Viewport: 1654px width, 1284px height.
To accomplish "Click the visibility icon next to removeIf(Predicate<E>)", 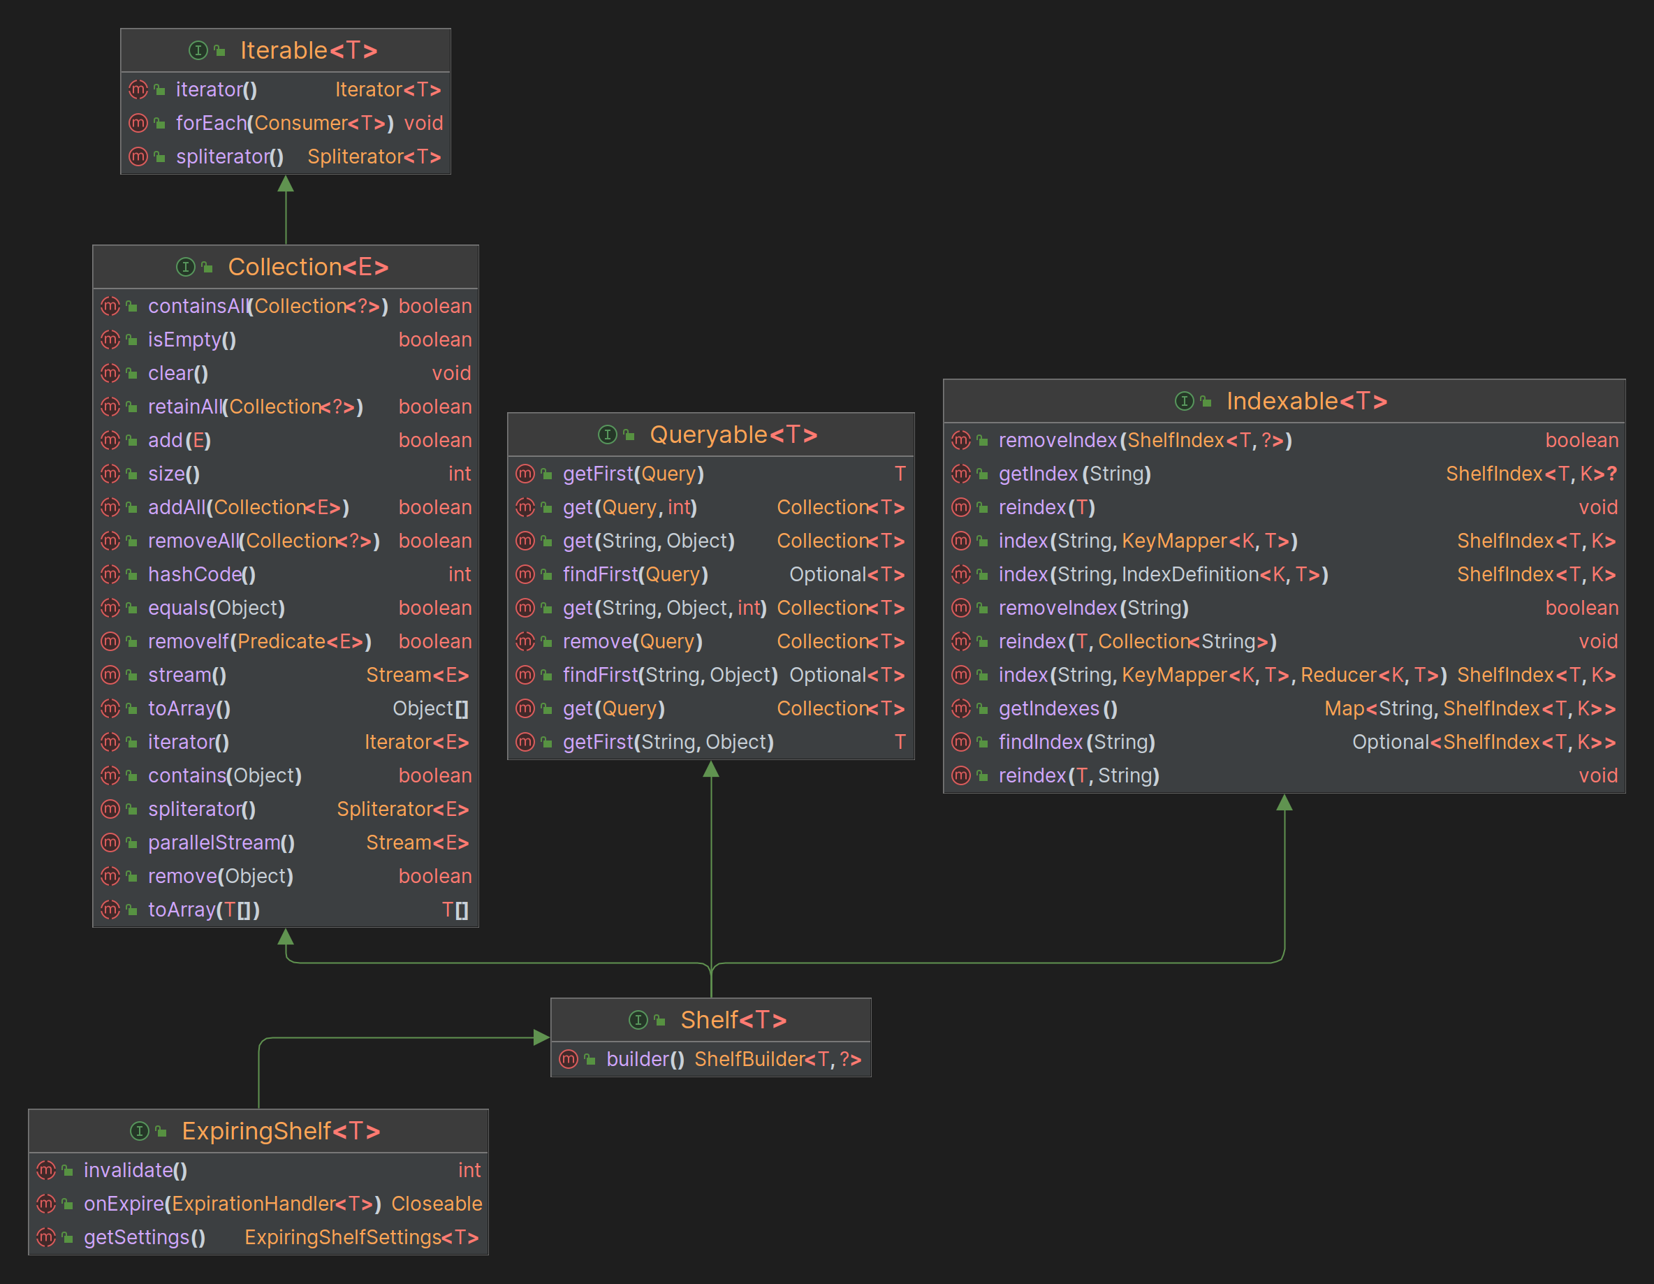I will point(132,643).
